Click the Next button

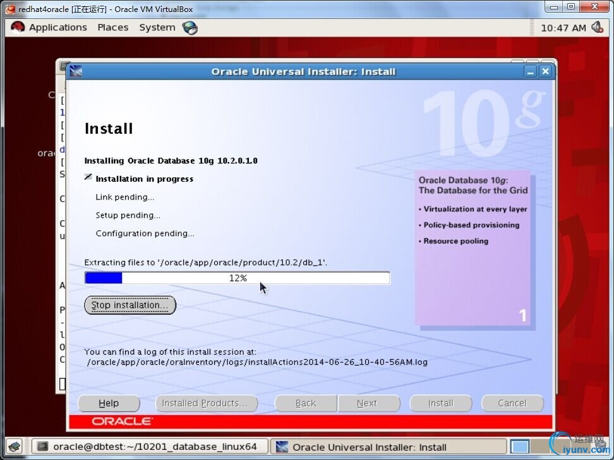coord(369,403)
